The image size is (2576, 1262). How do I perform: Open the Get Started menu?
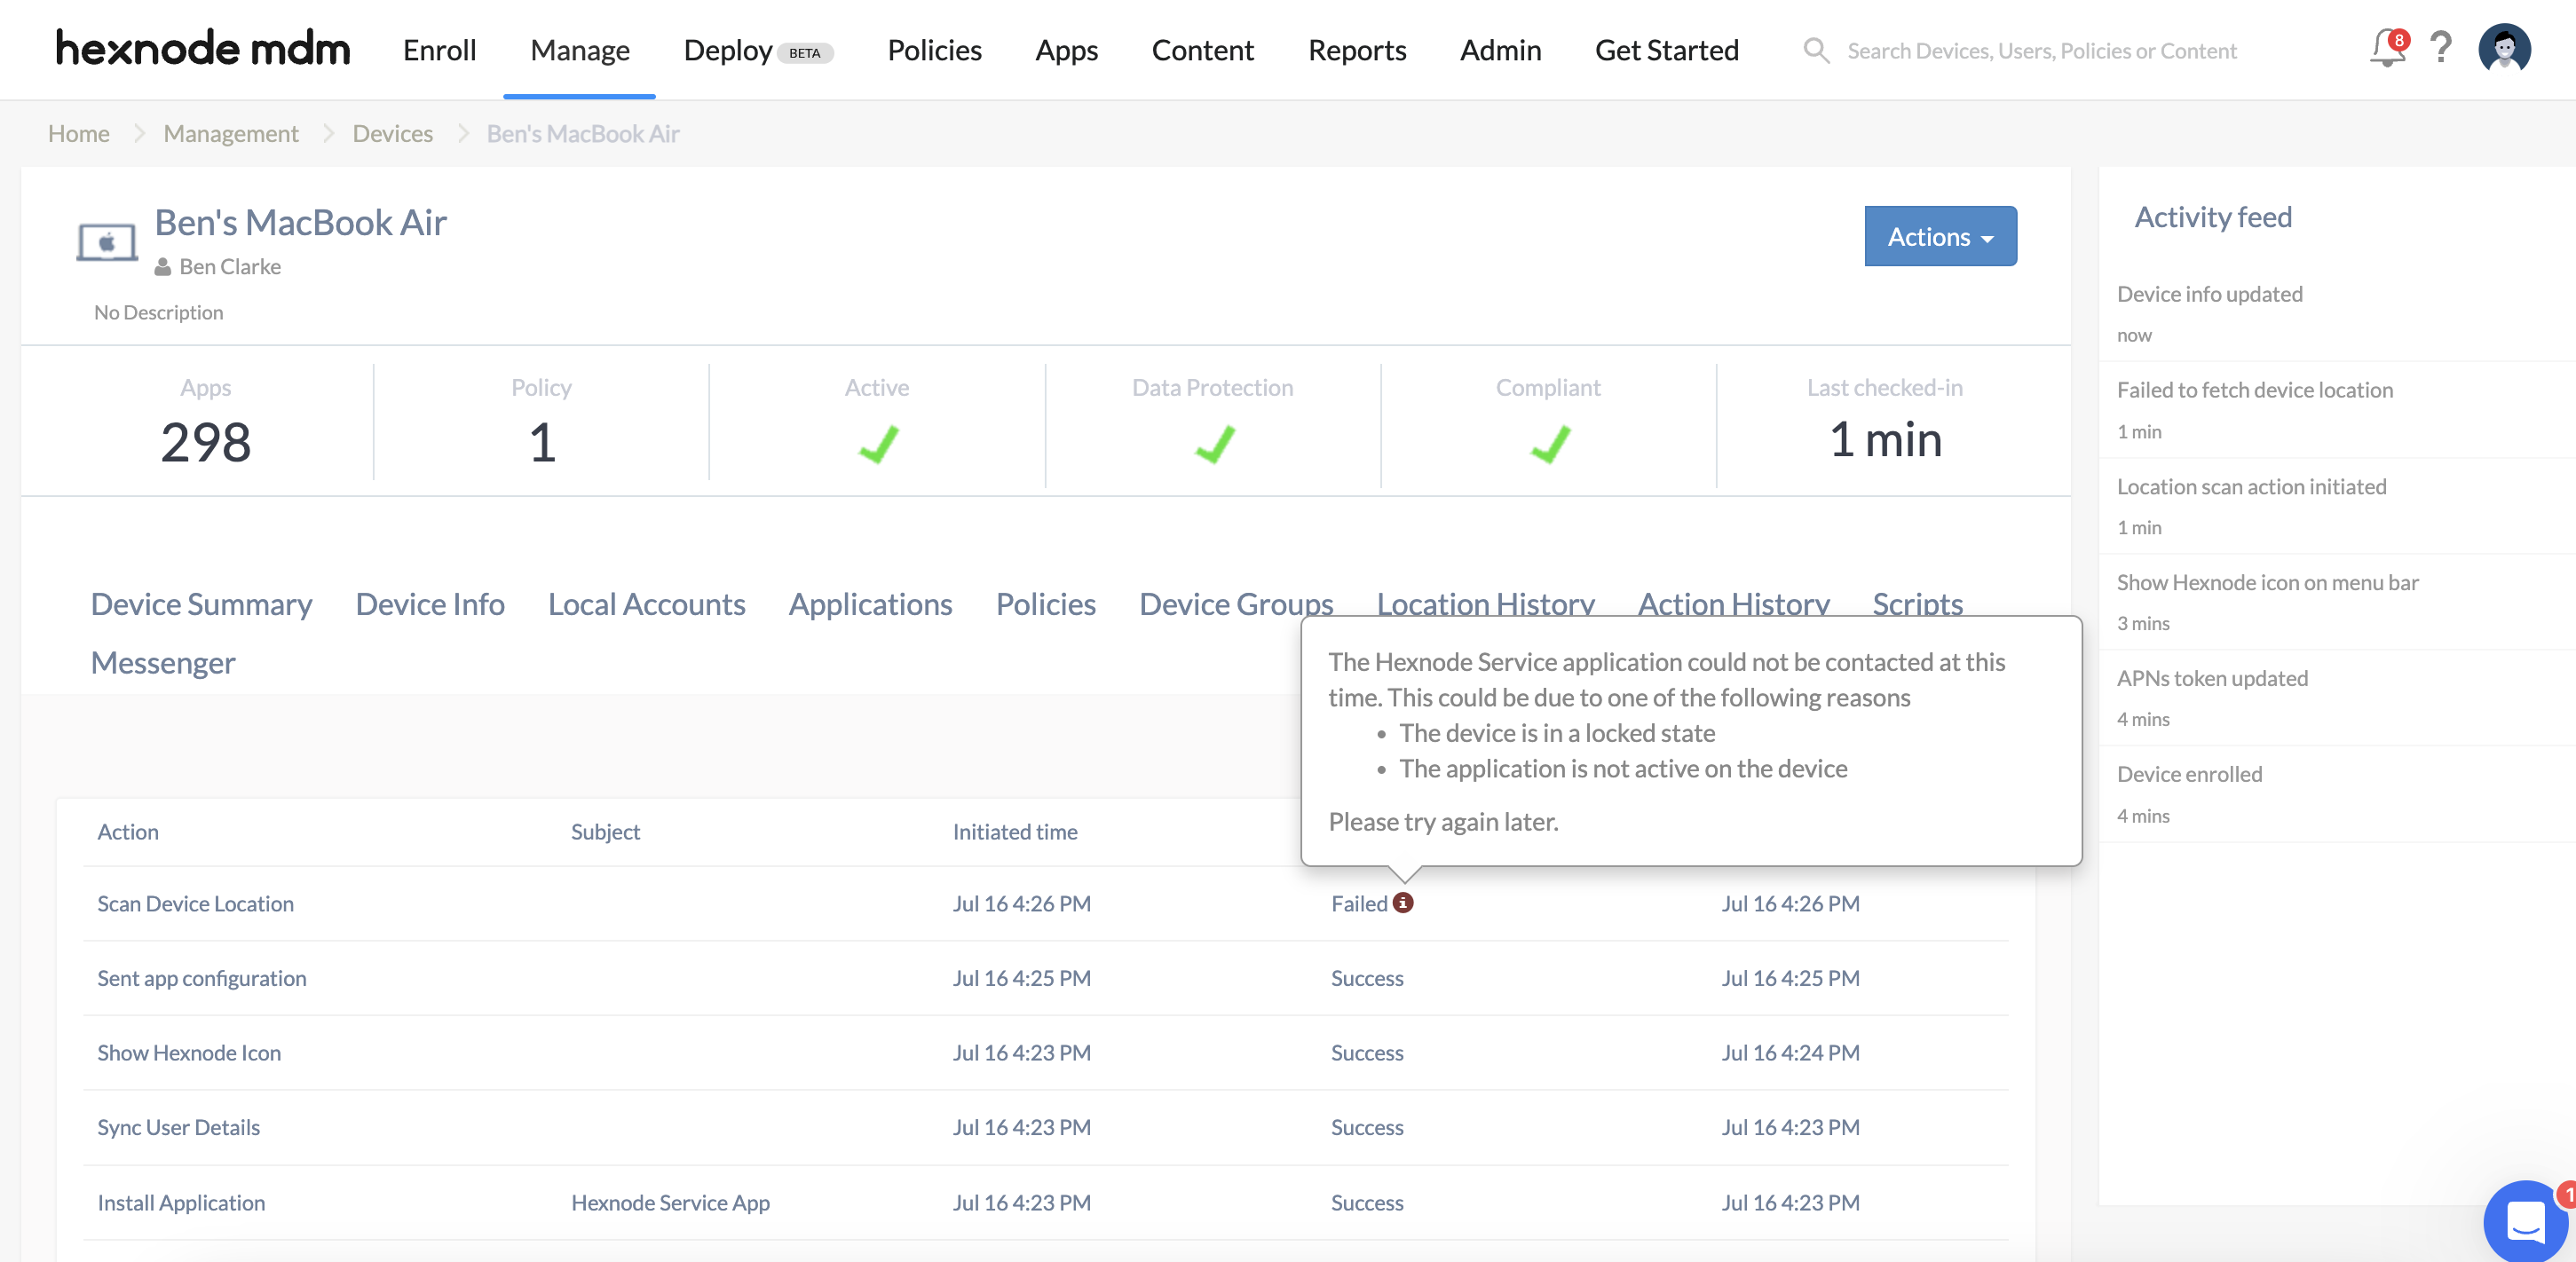1667,49
